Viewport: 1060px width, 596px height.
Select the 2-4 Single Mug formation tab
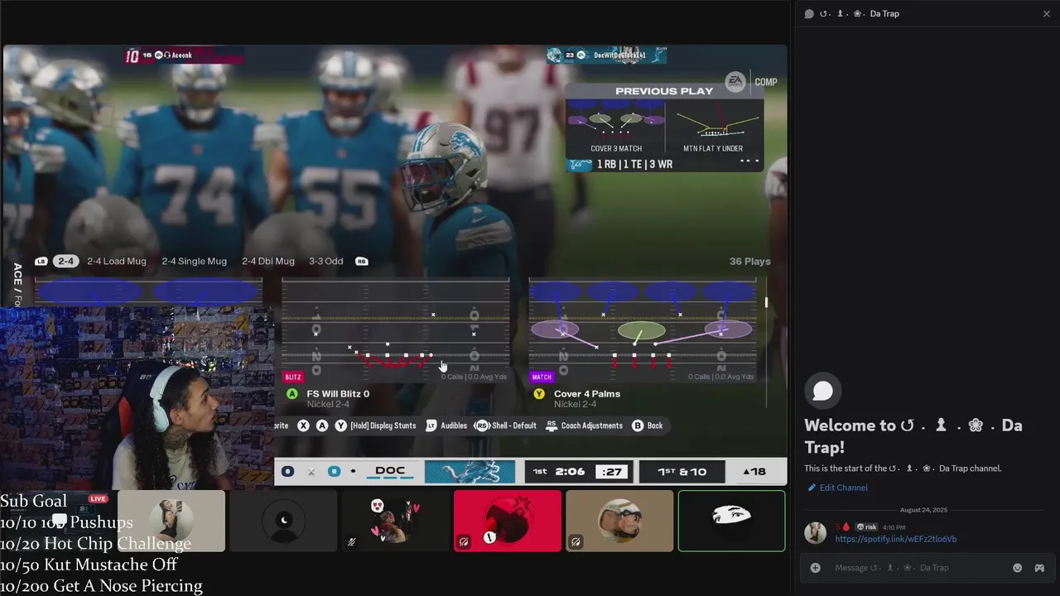pyautogui.click(x=194, y=262)
